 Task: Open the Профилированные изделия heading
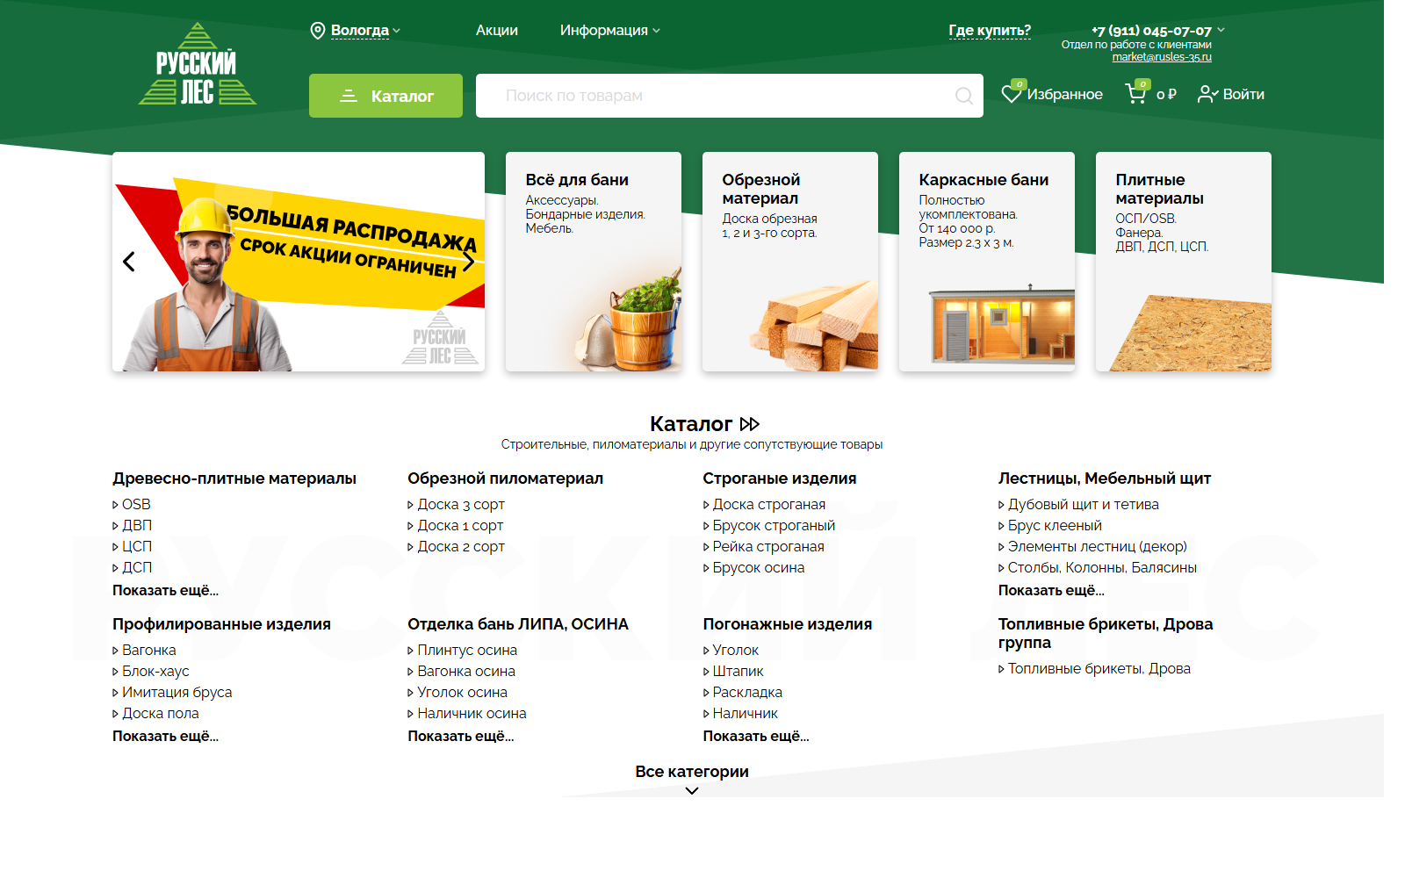click(x=221, y=624)
